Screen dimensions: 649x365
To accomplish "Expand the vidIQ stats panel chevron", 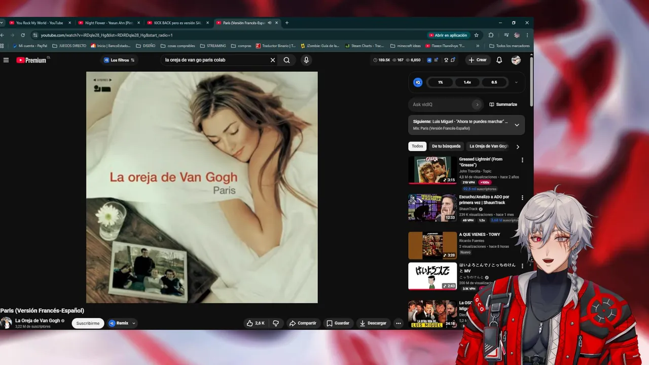I will coord(516,82).
